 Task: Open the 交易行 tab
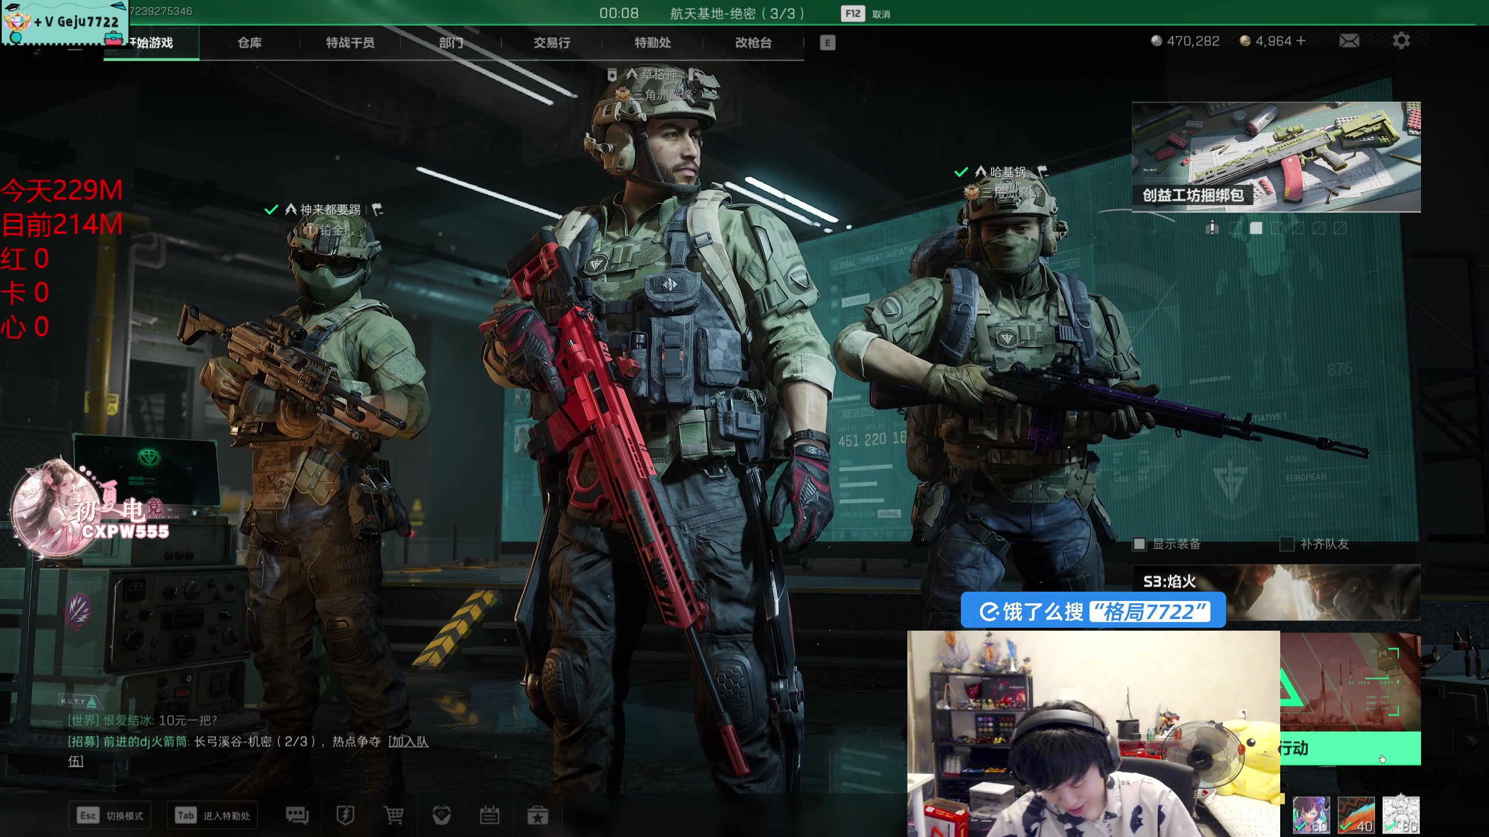tap(552, 42)
